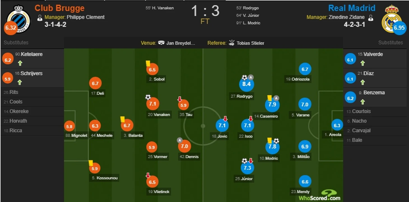This screenshot has height=202, width=409.
Task: Click the whistle icon beside referee Tobias Stieler
Action: coord(231,43)
